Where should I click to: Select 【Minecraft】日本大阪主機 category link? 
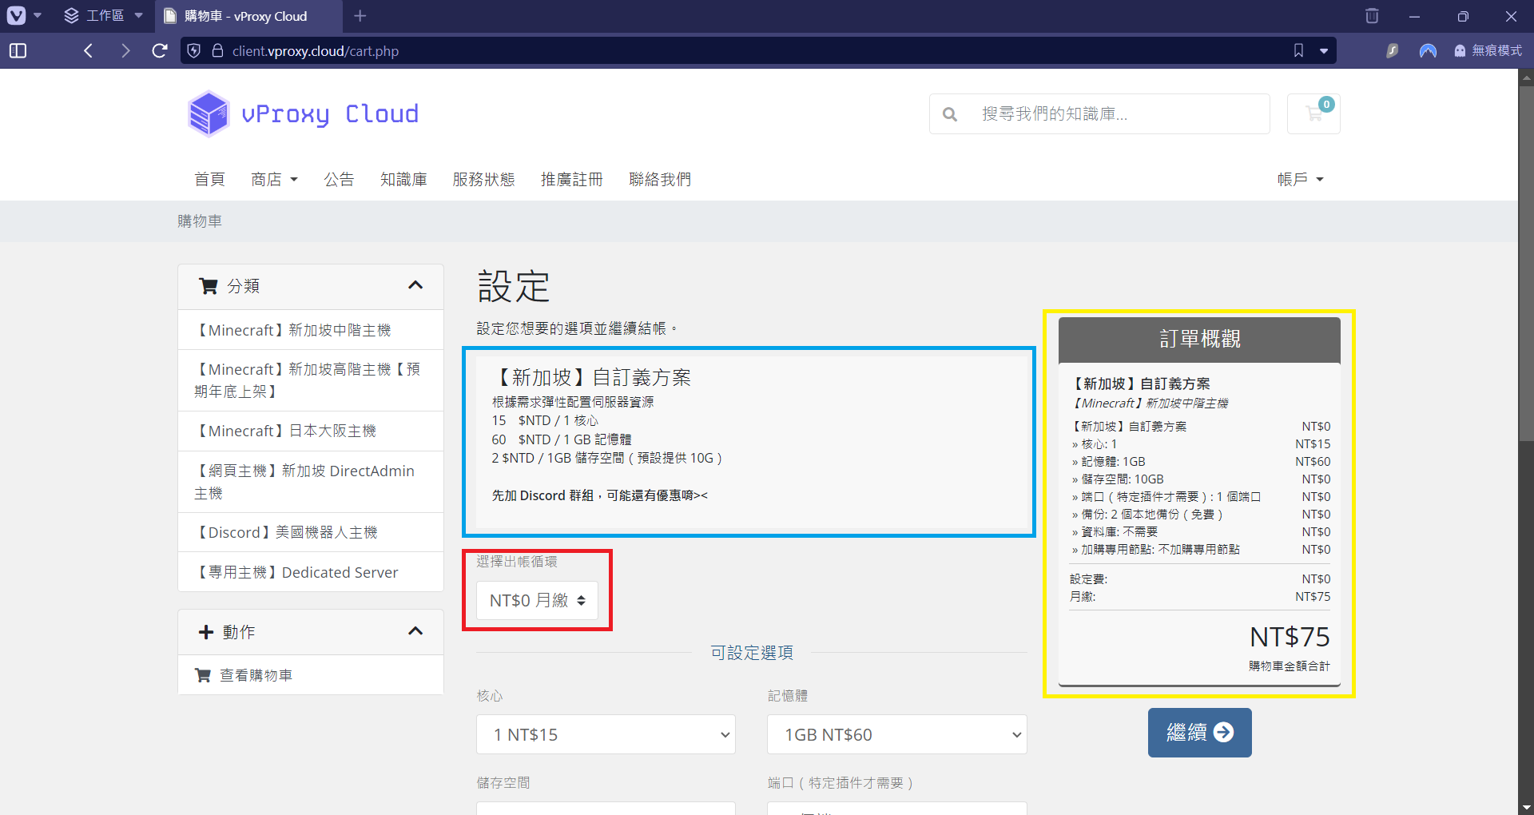285,431
